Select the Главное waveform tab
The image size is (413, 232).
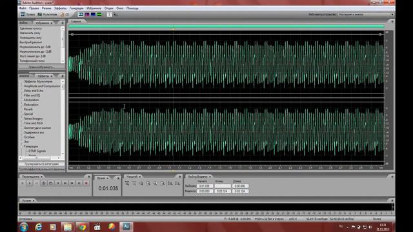click(76, 21)
